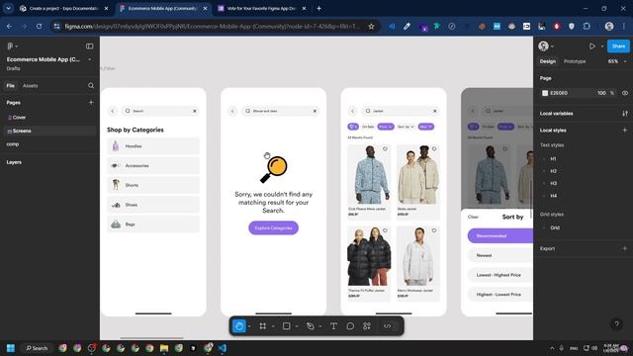Select the Rectangle shape tool

pyautogui.click(x=286, y=326)
